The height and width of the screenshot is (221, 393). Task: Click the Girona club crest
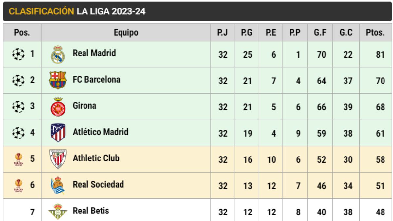[58, 107]
